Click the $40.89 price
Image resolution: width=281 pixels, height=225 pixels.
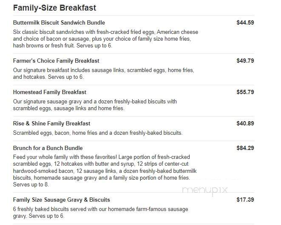tap(245, 123)
